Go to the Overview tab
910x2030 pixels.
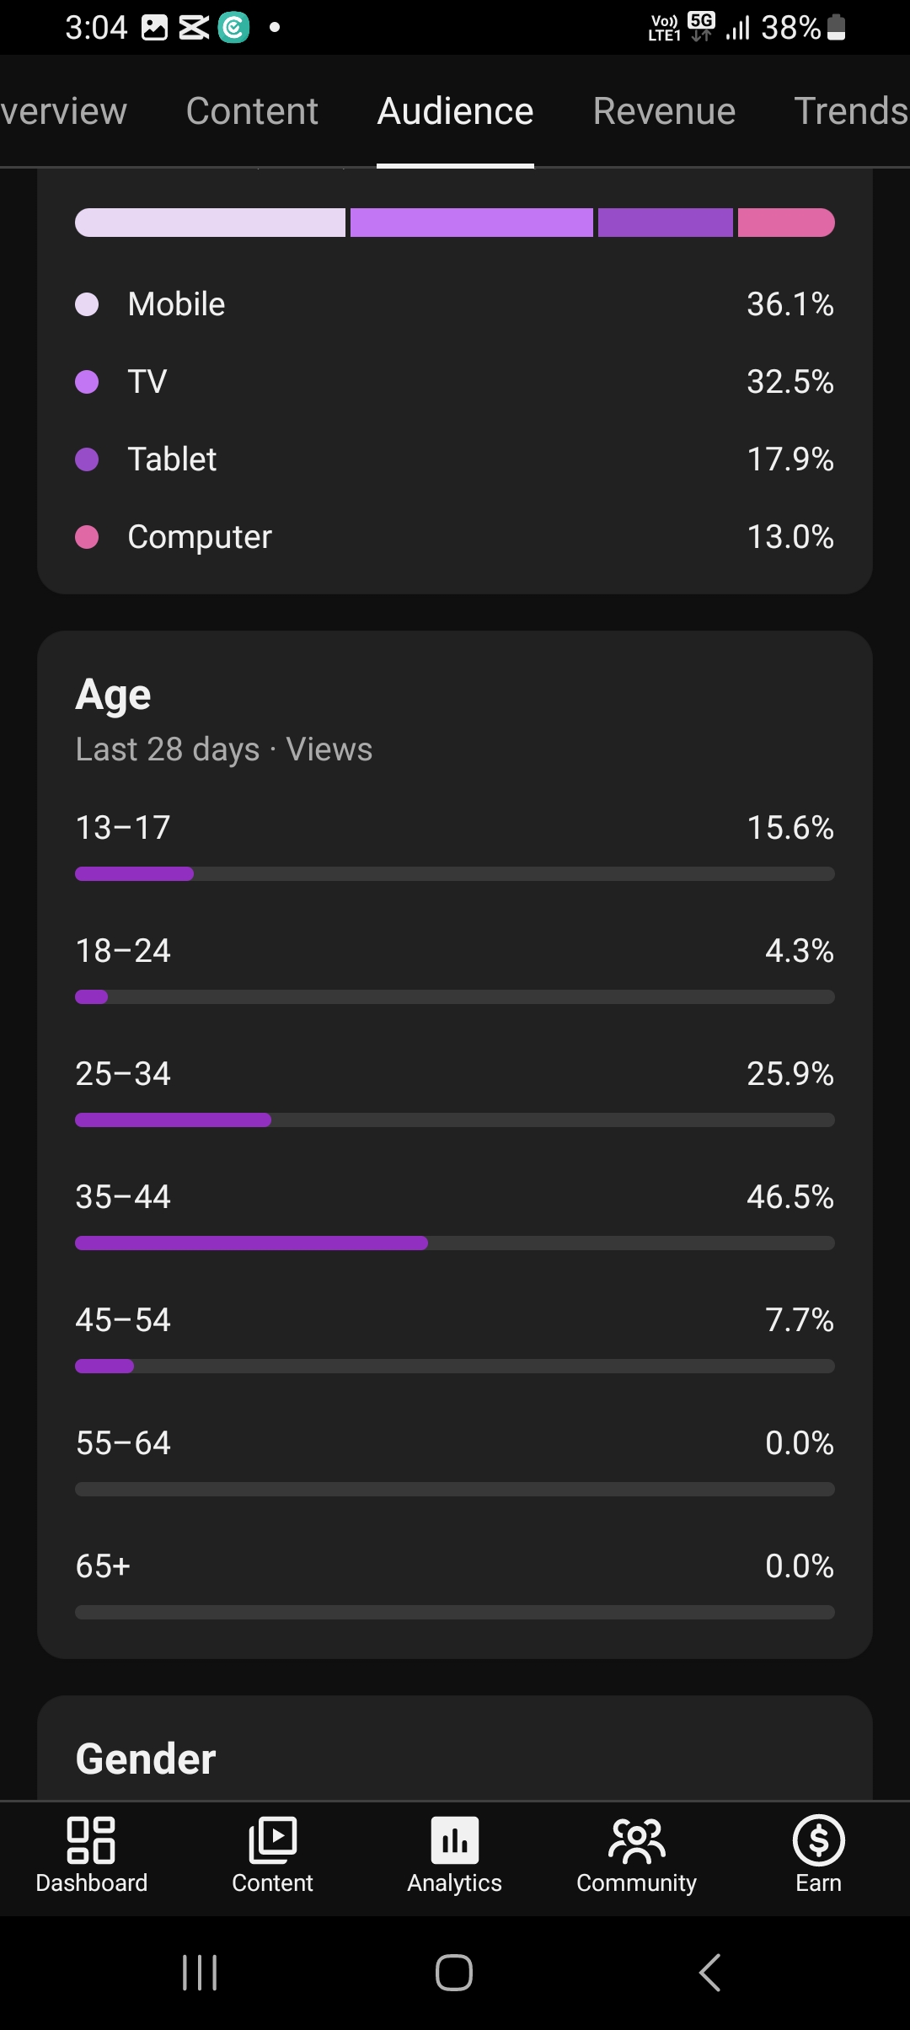[x=63, y=111]
